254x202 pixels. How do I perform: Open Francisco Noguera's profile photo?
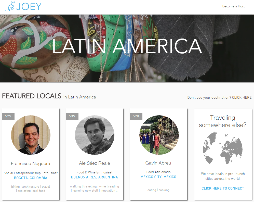tap(31, 135)
